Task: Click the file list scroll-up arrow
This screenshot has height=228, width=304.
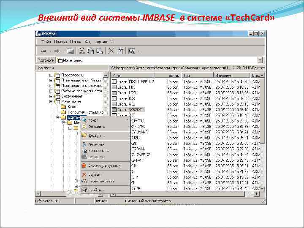Action: (262, 75)
